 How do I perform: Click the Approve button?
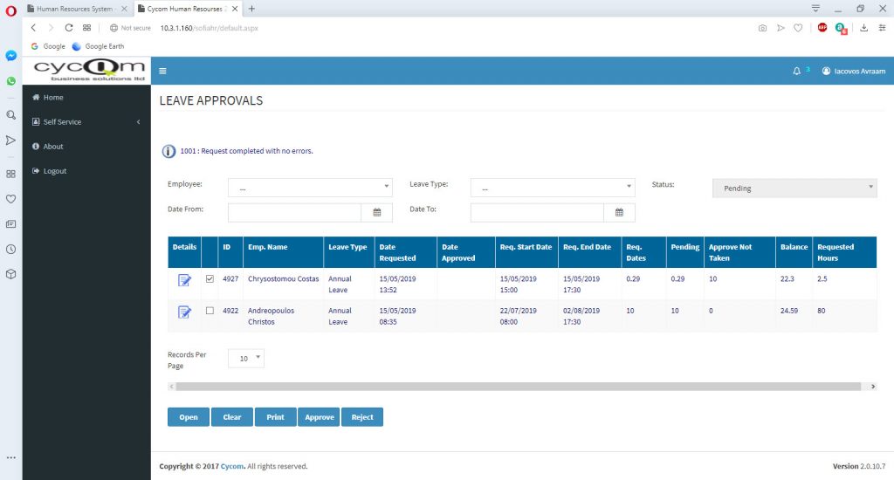pos(320,417)
